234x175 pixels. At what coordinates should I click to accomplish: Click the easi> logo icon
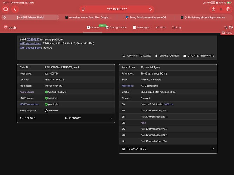tap(6, 27)
